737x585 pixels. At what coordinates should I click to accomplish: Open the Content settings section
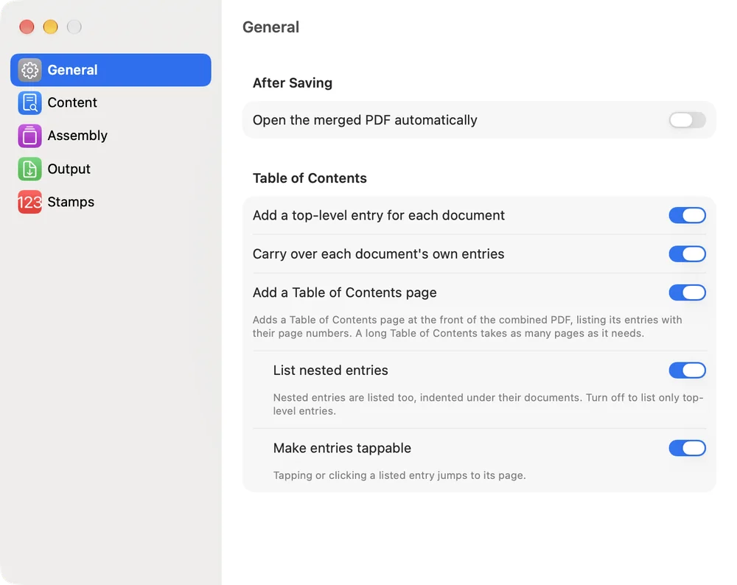coord(111,103)
